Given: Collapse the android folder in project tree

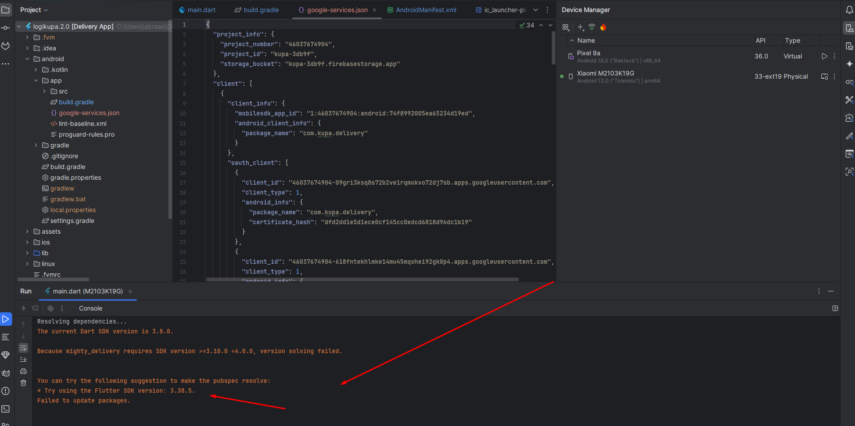Looking at the screenshot, I should click(27, 59).
